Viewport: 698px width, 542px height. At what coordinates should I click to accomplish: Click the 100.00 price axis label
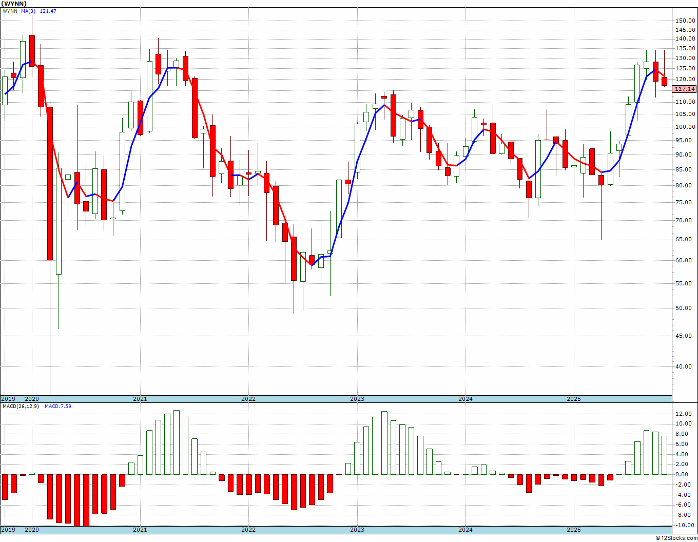[685, 127]
